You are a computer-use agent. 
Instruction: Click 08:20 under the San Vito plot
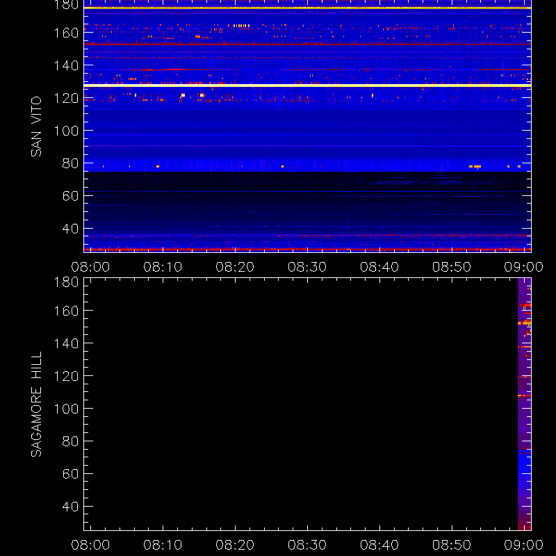235,267
